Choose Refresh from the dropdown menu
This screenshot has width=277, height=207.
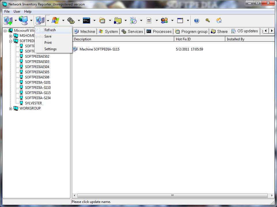coord(53,30)
